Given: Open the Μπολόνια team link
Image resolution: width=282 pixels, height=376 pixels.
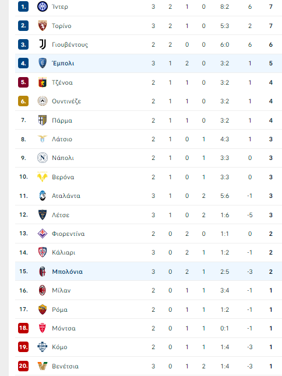Looking at the screenshot, I should click(x=67, y=271).
